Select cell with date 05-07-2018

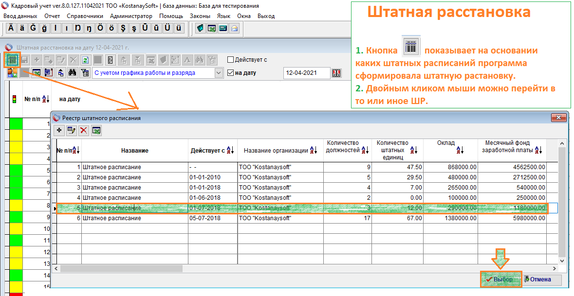coord(213,218)
